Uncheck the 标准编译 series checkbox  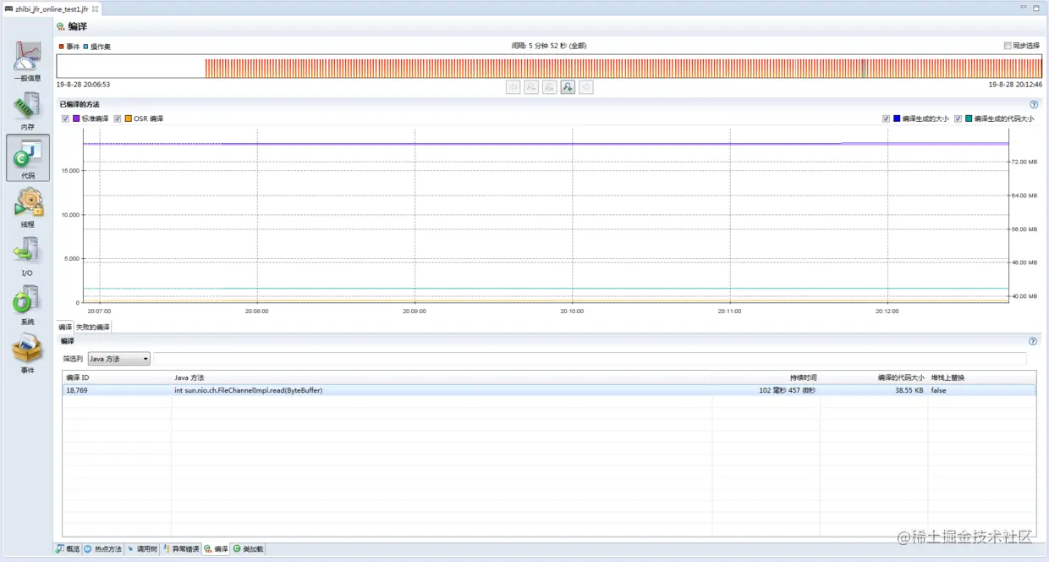(x=66, y=118)
